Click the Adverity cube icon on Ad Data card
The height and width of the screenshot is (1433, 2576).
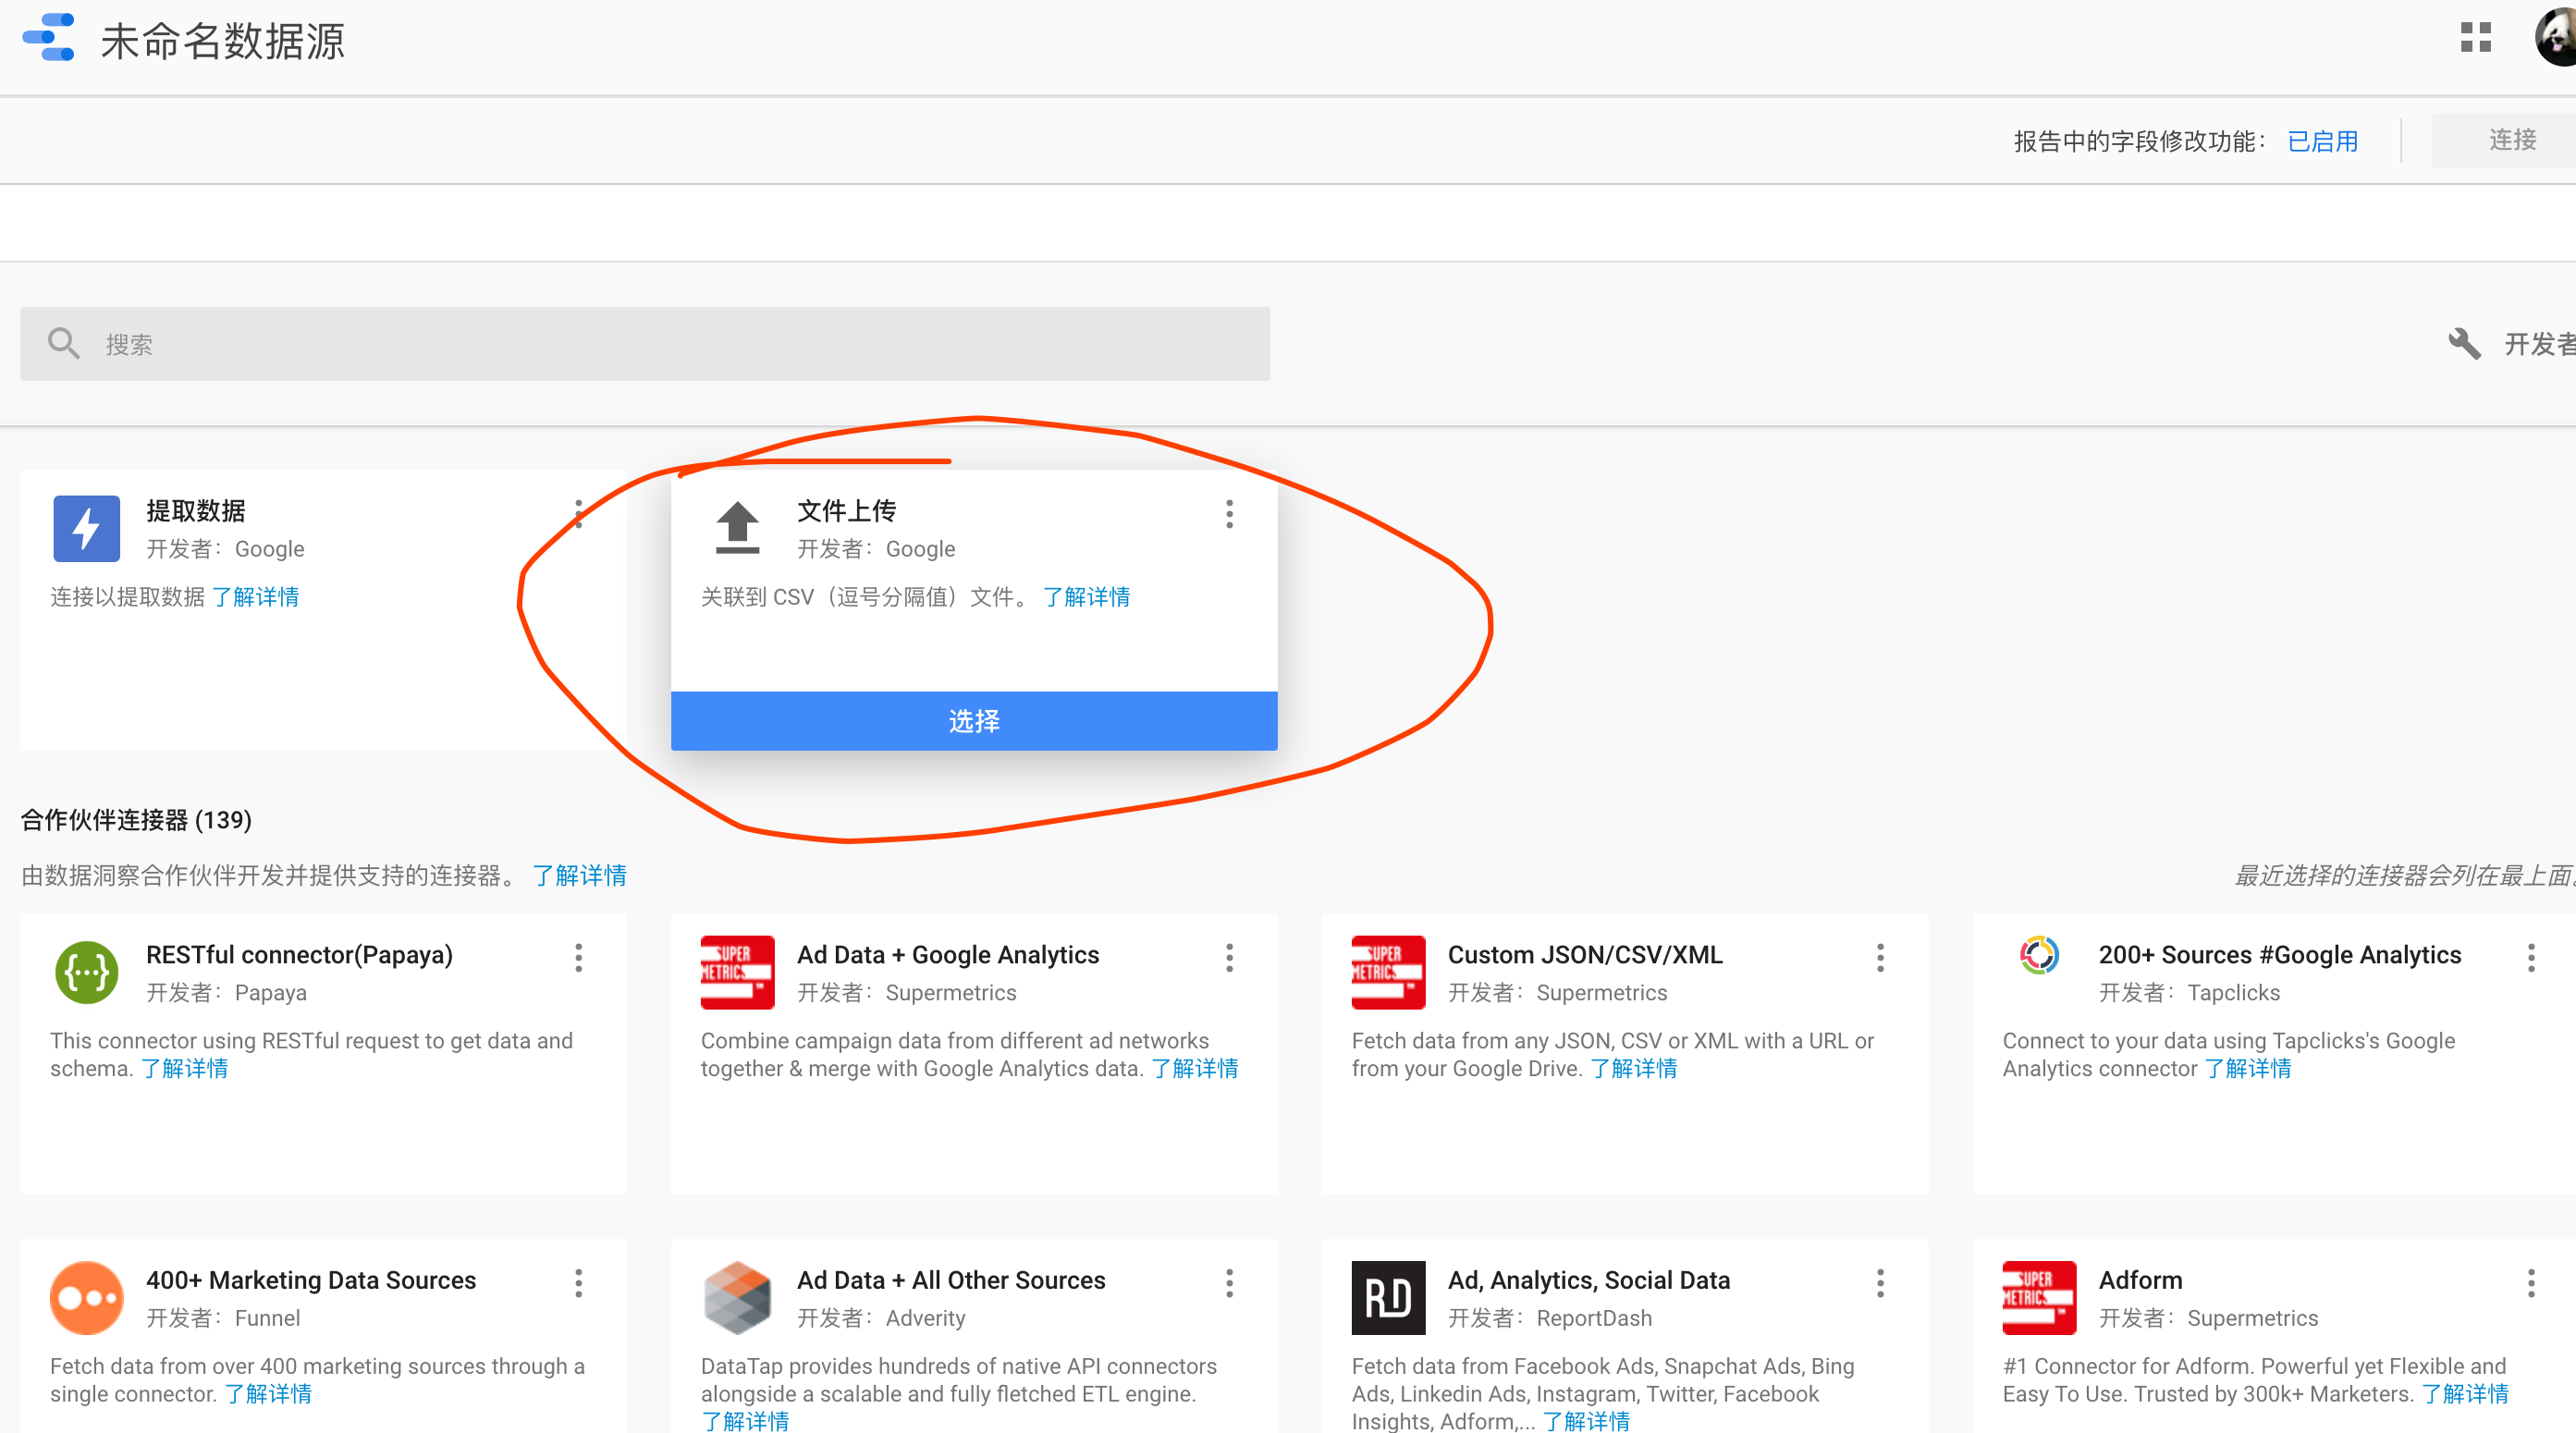tap(736, 1296)
